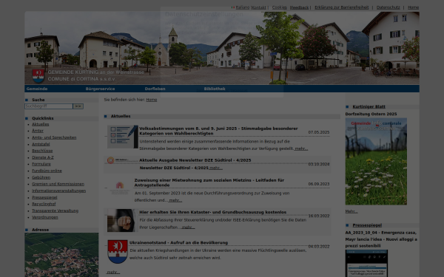Open the Bibliothek menu
This screenshot has height=277, width=444.
(215, 89)
